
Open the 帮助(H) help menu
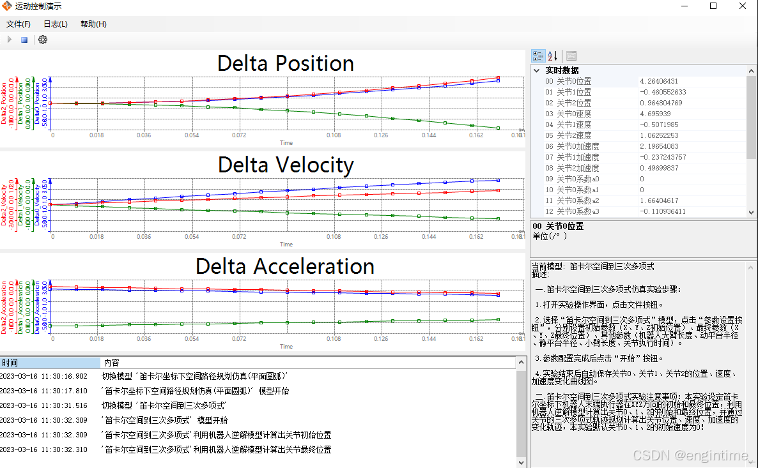click(x=93, y=24)
